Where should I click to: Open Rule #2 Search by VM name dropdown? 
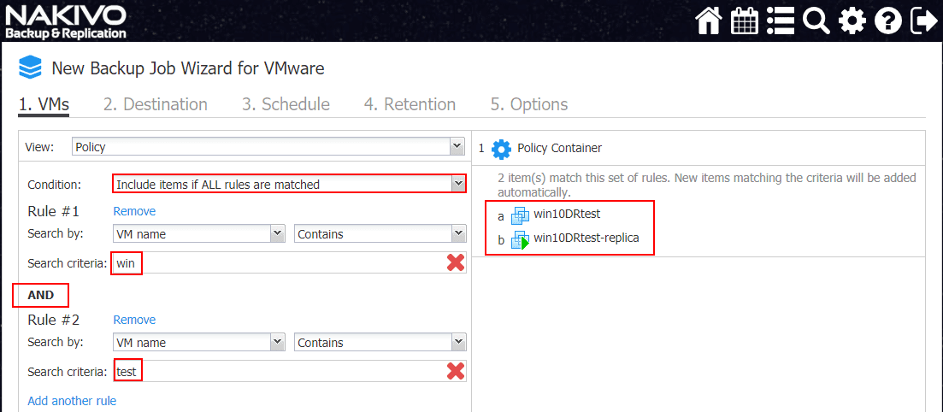point(198,343)
